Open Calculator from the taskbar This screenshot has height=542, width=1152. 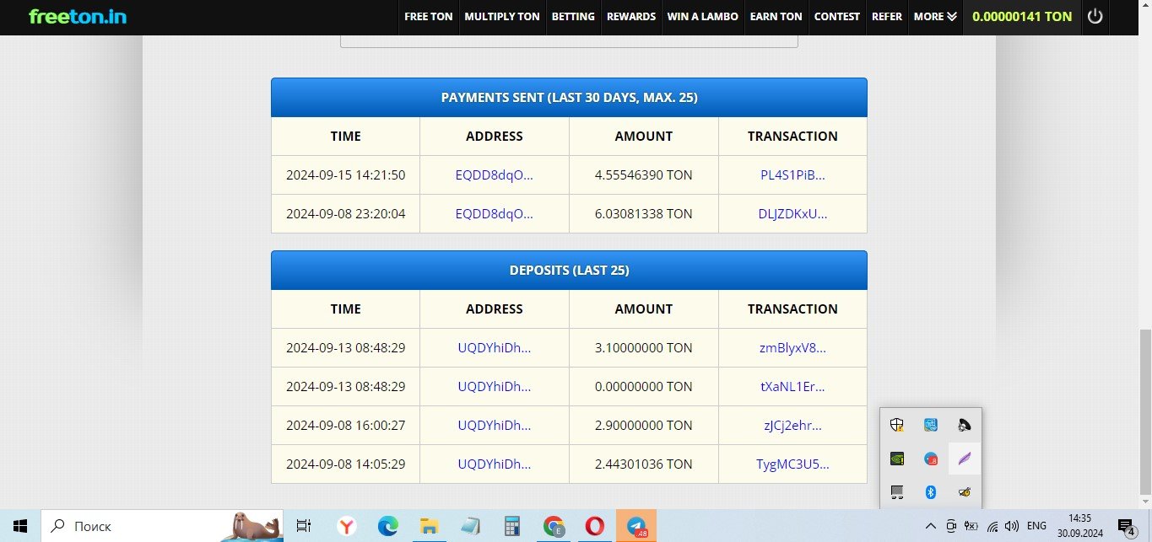511,526
